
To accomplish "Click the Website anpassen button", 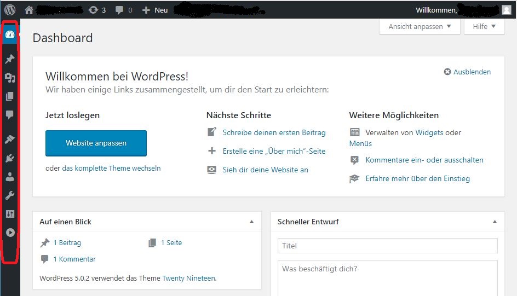I will click(96, 143).
